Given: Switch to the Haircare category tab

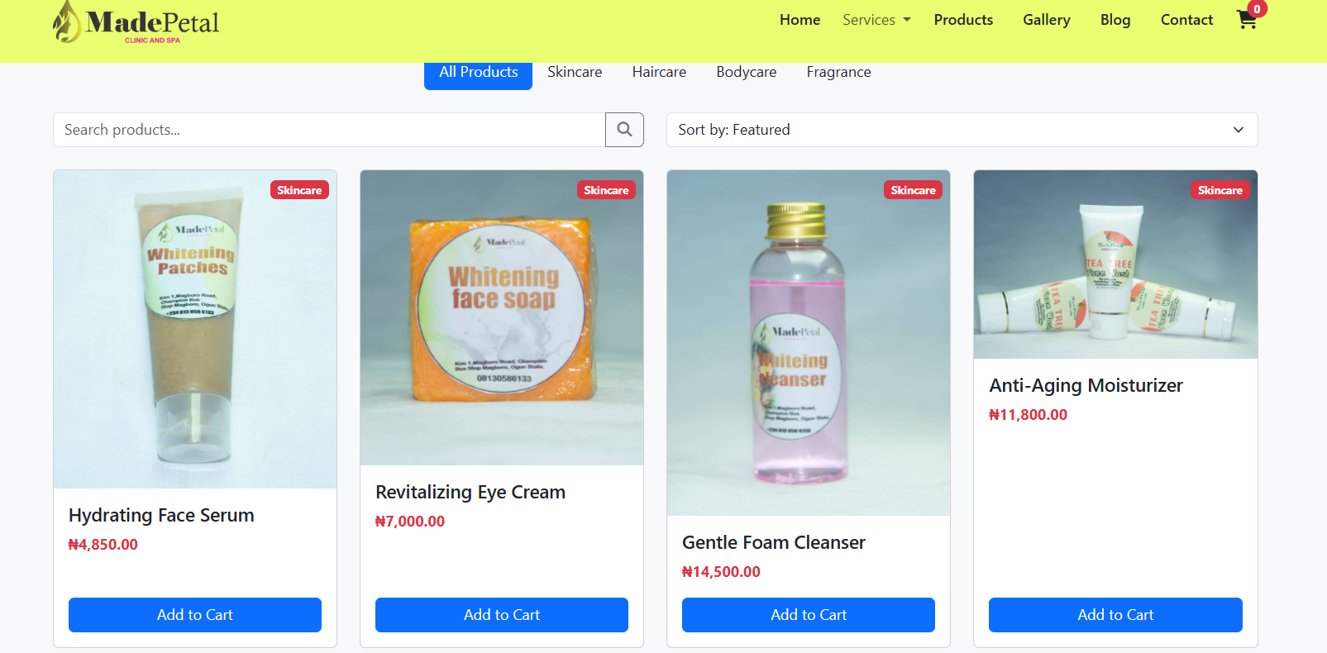Looking at the screenshot, I should pyautogui.click(x=659, y=73).
